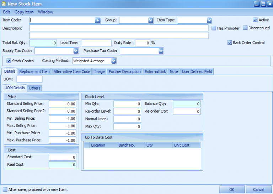The width and height of the screenshot is (273, 194).
Task: Expand the Purchase Tax Code dropdown
Action: pyautogui.click(x=161, y=51)
